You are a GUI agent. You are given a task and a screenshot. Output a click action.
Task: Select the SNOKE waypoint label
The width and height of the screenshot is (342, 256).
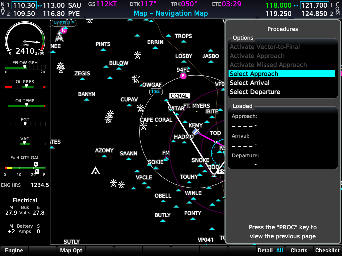point(200,160)
